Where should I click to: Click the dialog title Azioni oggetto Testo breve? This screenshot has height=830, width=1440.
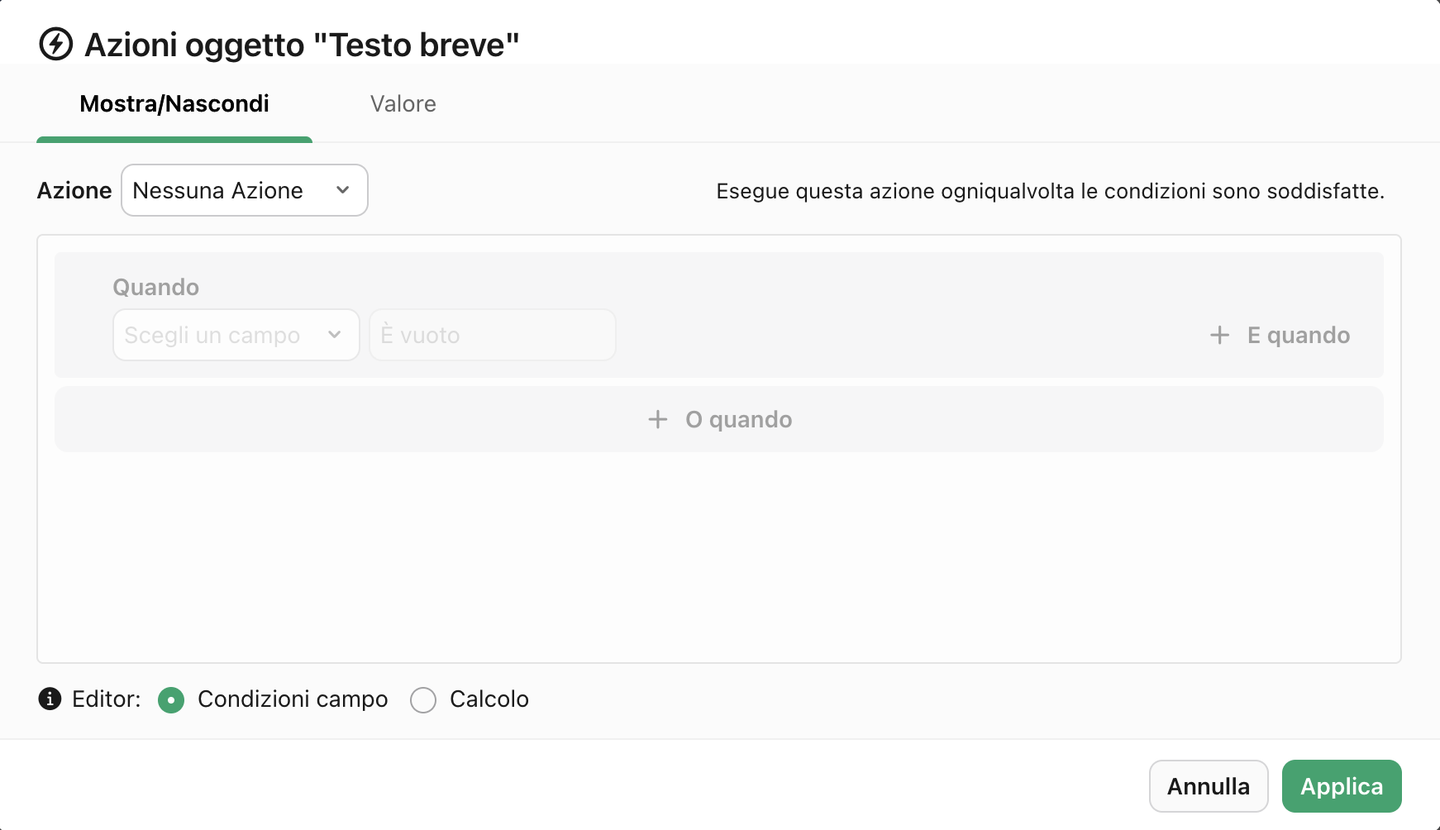pos(302,44)
